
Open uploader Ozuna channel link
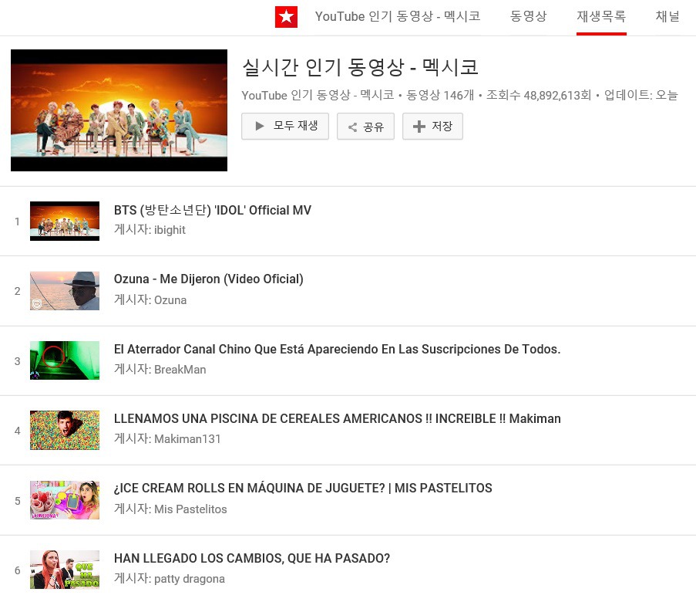(170, 300)
